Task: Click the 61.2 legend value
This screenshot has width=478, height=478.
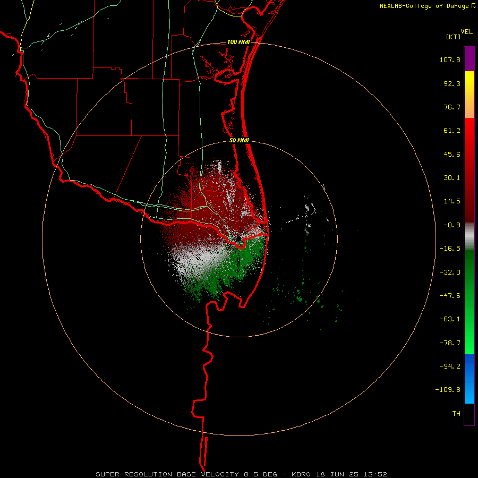Action: click(x=452, y=131)
